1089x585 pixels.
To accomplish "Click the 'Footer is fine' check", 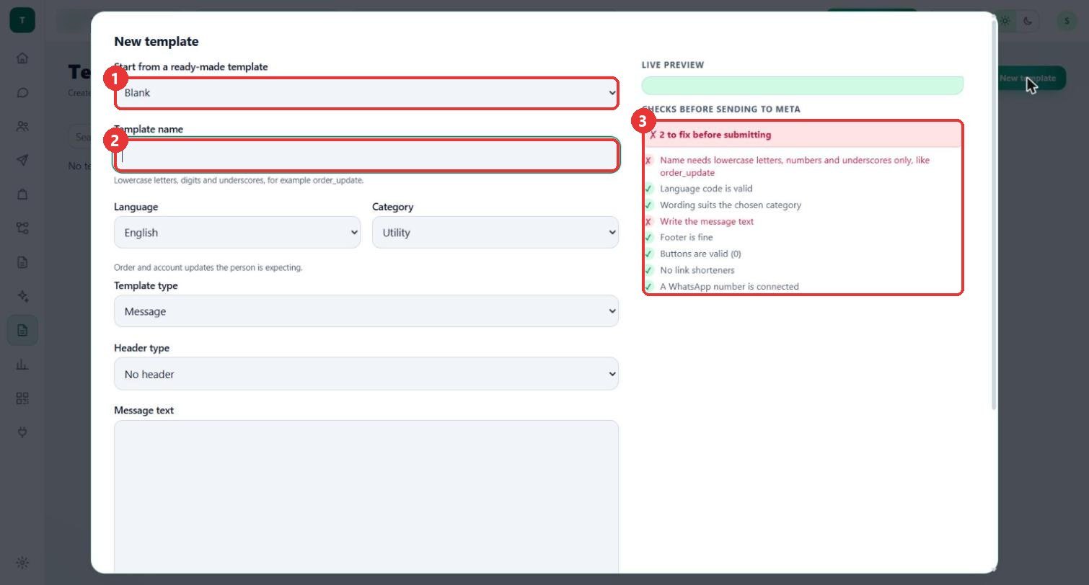I will coord(687,237).
